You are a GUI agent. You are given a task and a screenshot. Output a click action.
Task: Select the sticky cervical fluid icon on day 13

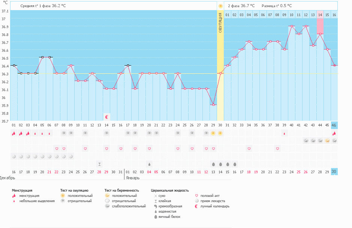[x=99, y=164]
